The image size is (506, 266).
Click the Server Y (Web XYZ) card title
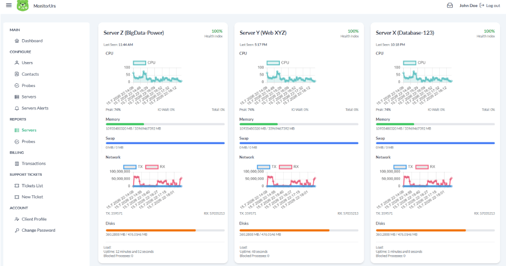[x=263, y=33]
